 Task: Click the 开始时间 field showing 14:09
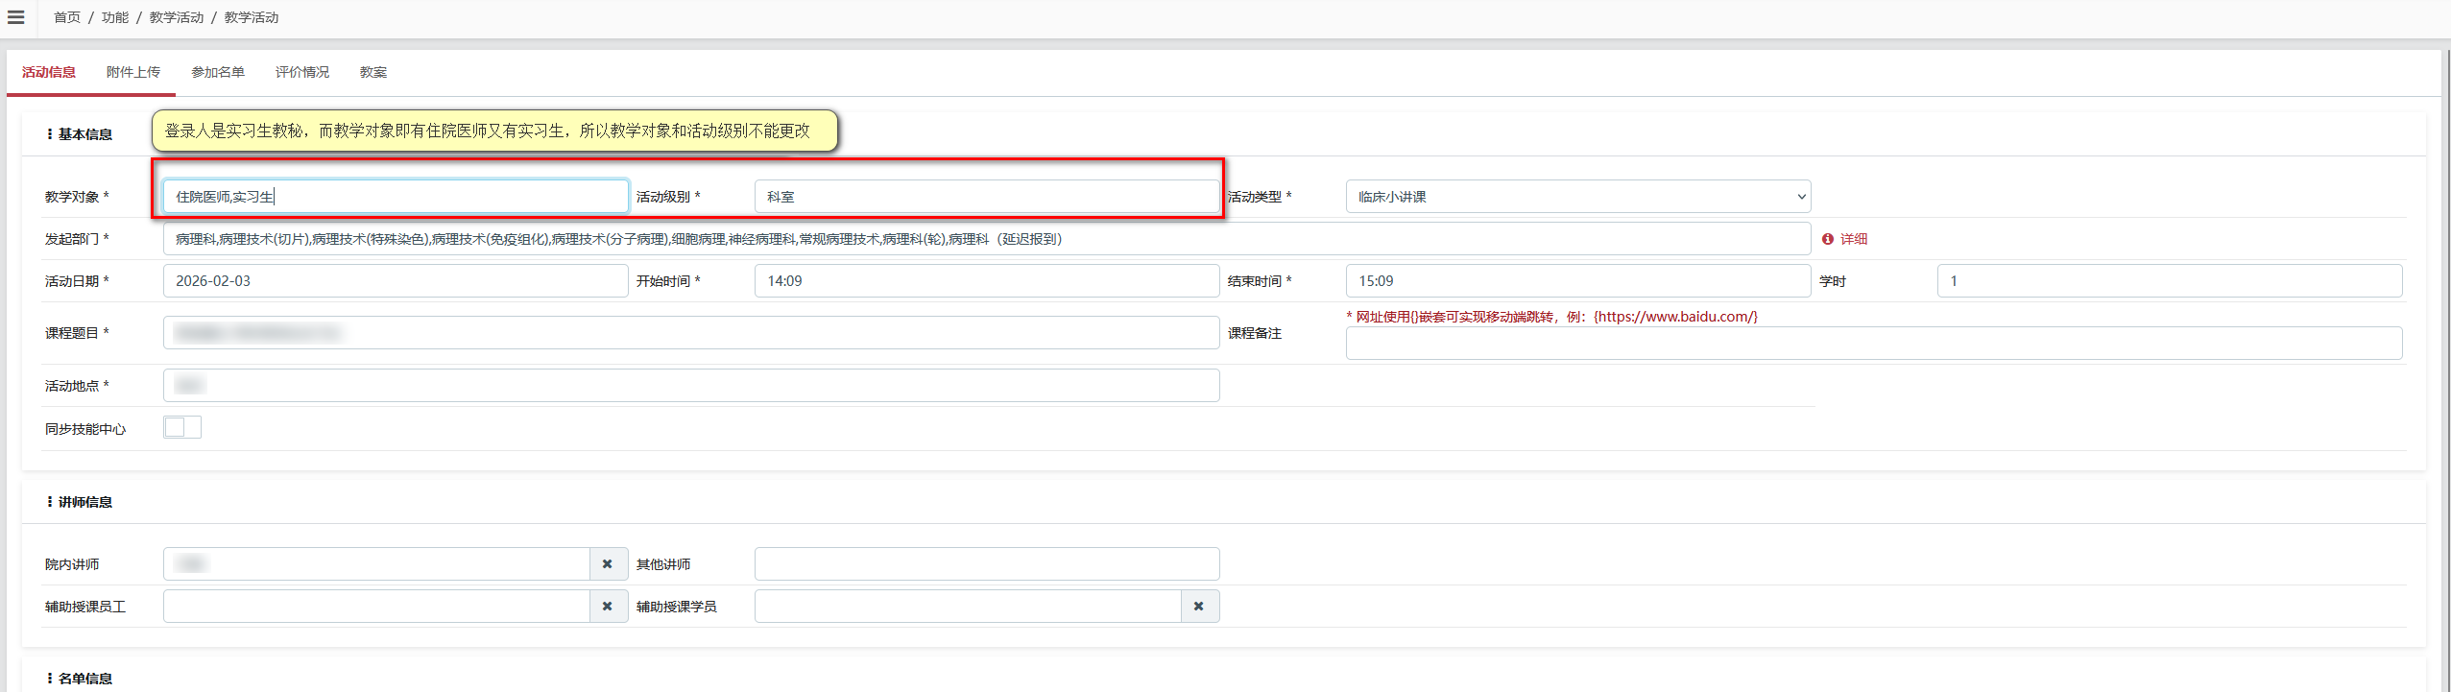987,281
